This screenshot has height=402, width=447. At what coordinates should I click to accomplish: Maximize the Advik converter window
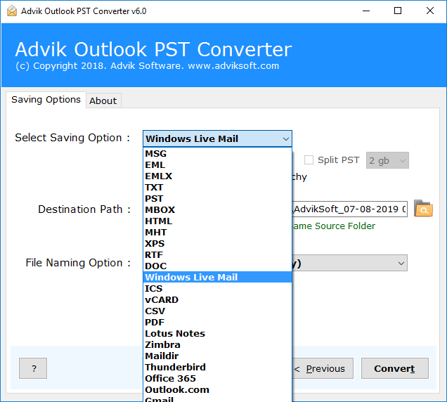tap(398, 11)
